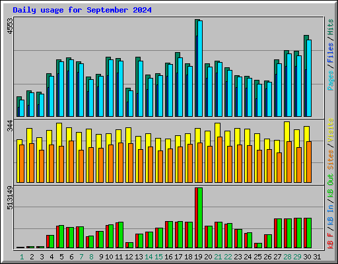Select day 17 on the x-axis
This screenshot has width=338, height=264.
click(x=178, y=257)
